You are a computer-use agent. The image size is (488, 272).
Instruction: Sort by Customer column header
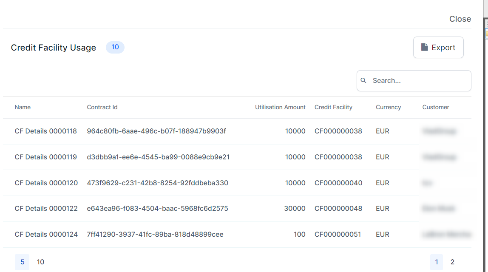(x=436, y=107)
